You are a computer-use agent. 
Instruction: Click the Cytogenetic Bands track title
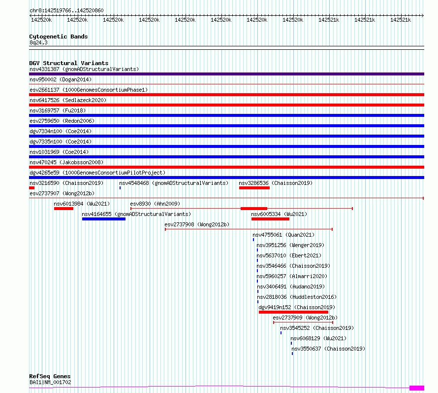point(59,36)
